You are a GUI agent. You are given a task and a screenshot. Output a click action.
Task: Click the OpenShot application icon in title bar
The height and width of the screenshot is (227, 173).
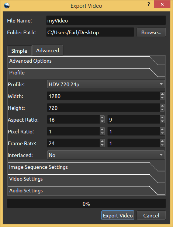point(7,6)
